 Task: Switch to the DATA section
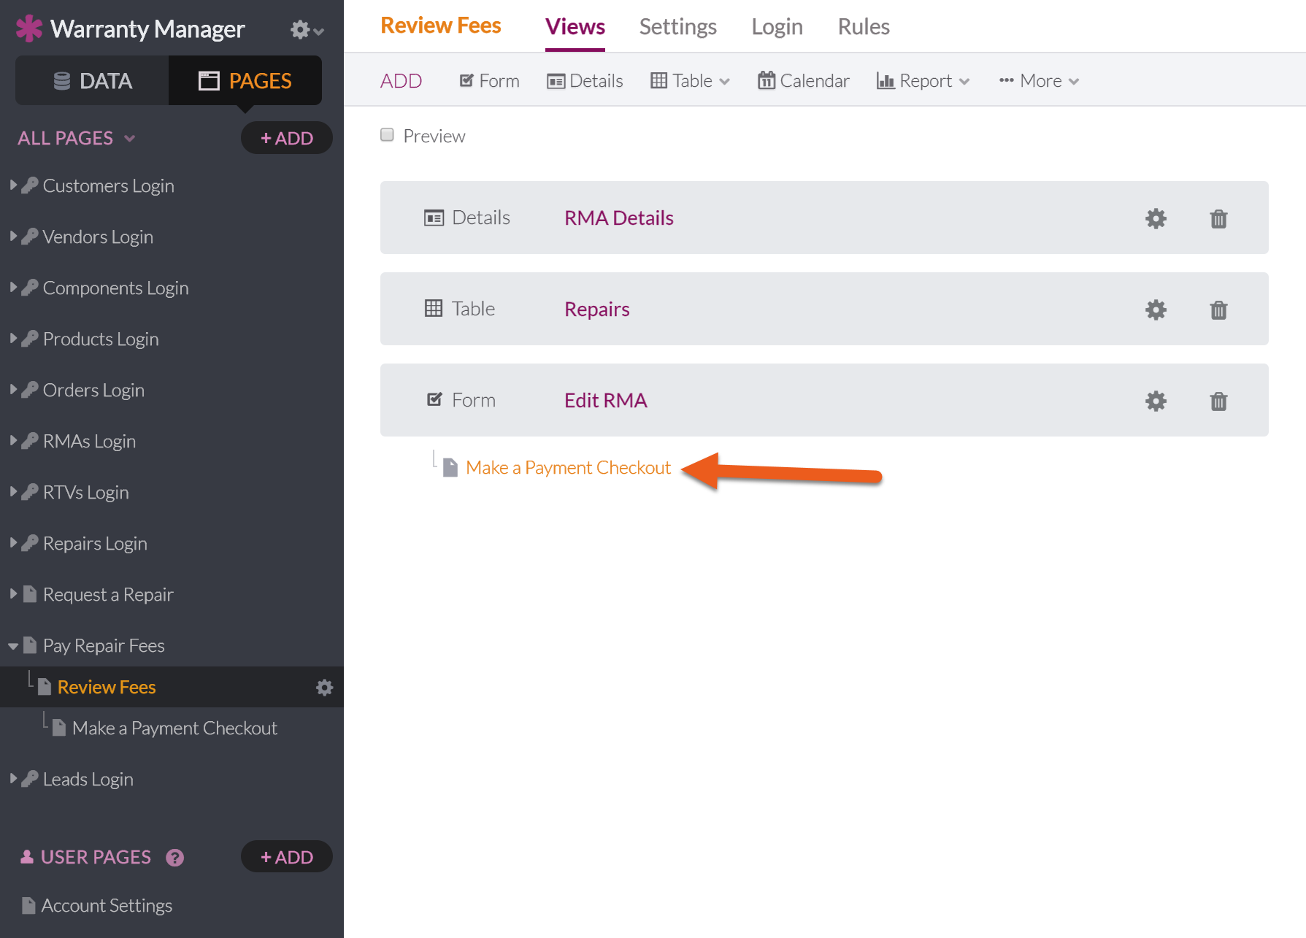point(92,80)
